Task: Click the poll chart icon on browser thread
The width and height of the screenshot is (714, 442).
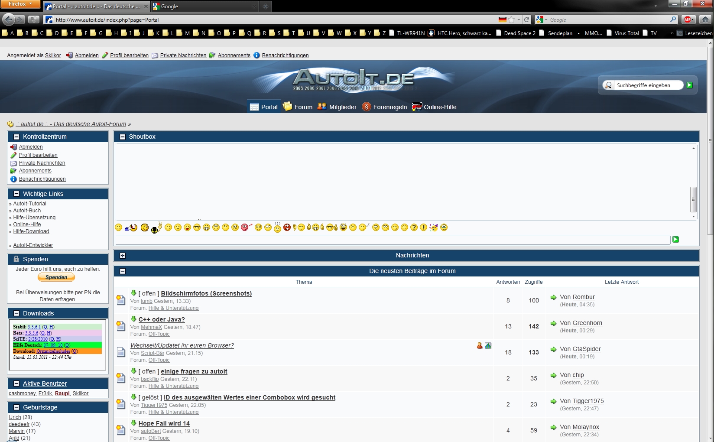Action: tap(488, 346)
